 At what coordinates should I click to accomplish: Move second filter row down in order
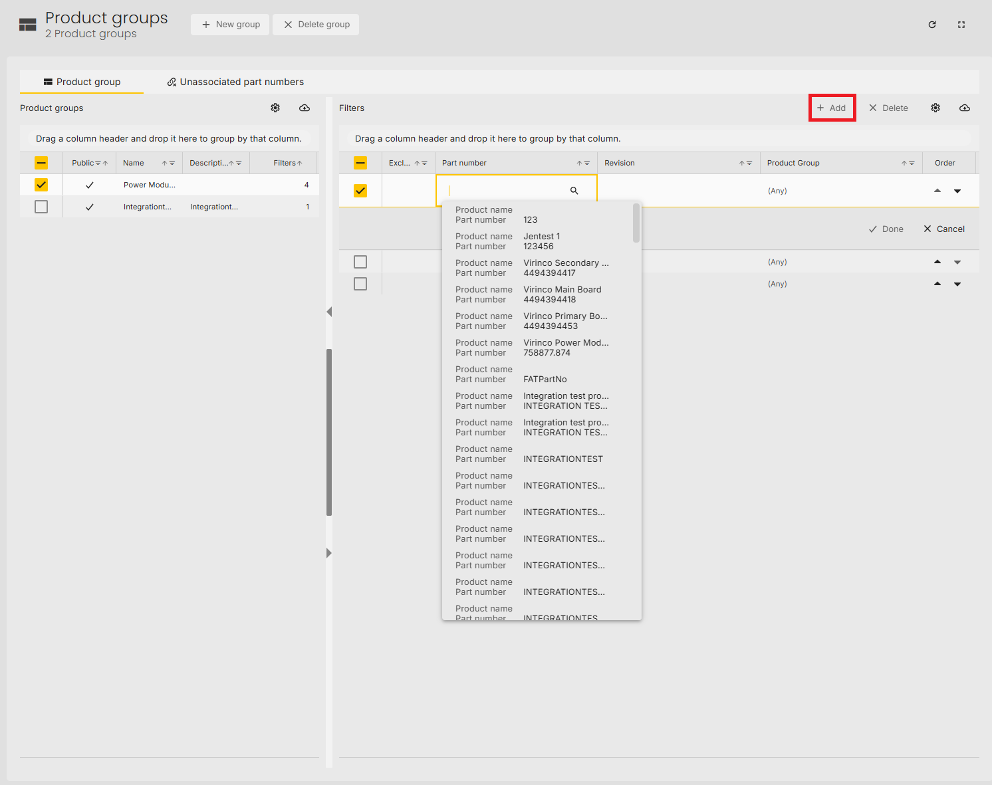coord(957,262)
